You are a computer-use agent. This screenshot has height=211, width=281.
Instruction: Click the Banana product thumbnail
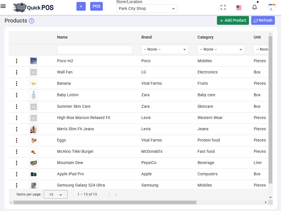33,84
